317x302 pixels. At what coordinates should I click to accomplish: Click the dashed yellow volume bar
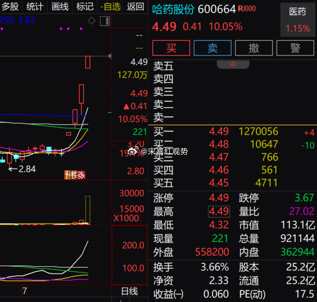click(87, 210)
